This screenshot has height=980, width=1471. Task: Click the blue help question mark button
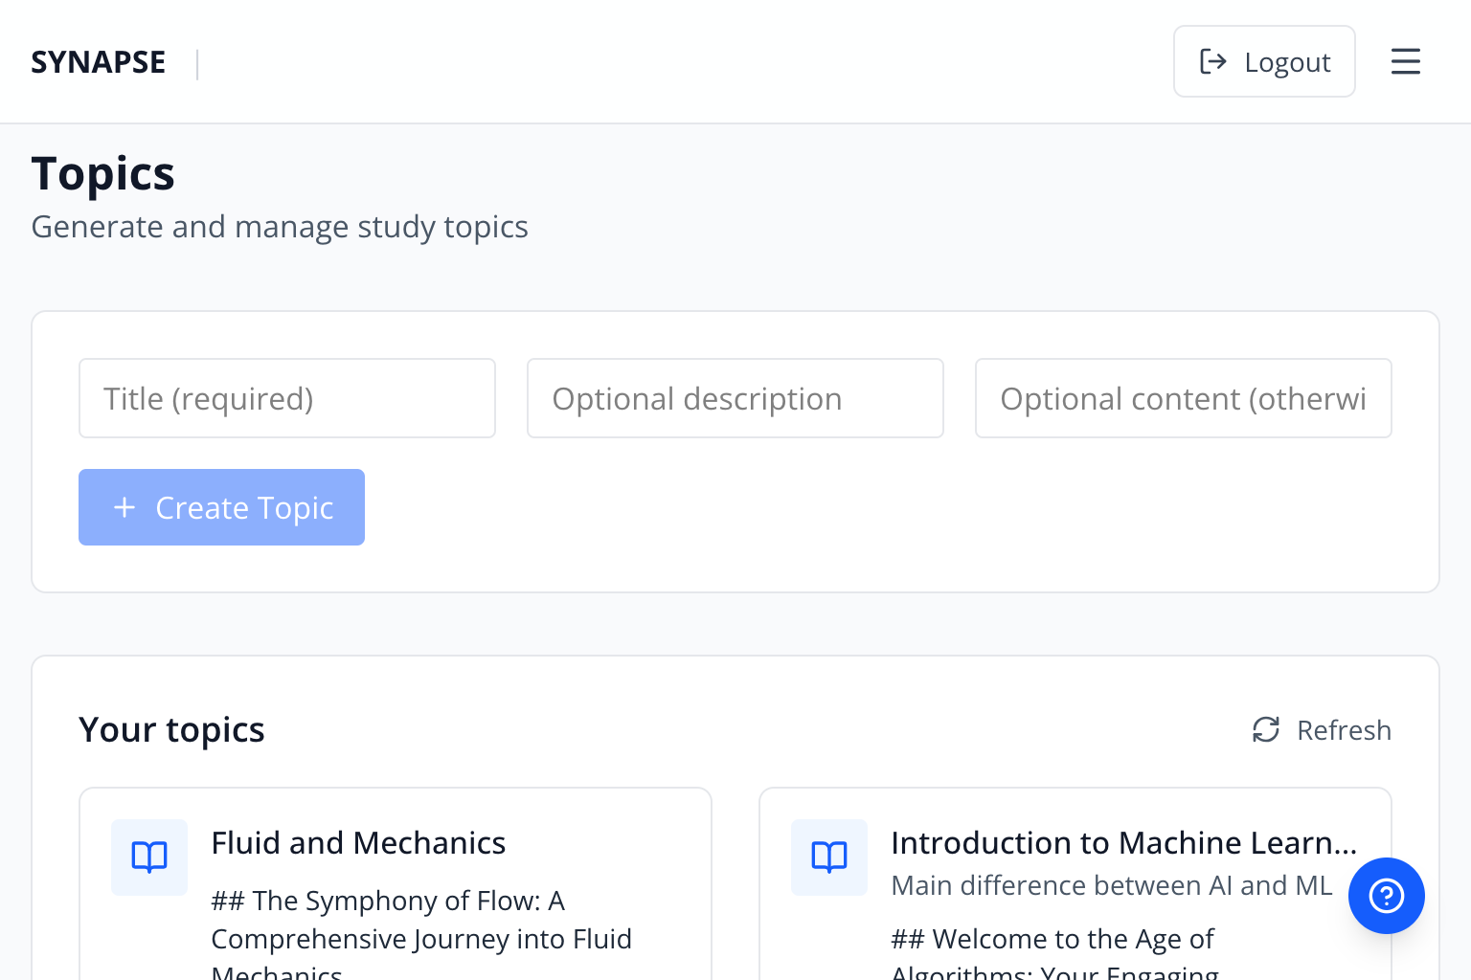[x=1386, y=896]
